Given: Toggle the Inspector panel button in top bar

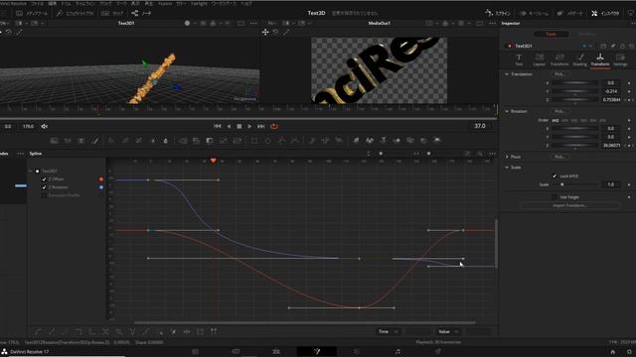Looking at the screenshot, I should 606,13.
